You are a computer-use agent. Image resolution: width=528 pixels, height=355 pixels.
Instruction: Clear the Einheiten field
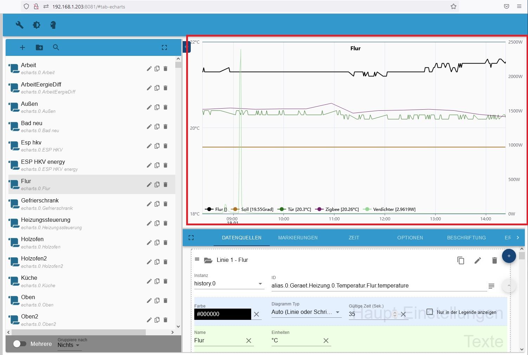point(326,341)
